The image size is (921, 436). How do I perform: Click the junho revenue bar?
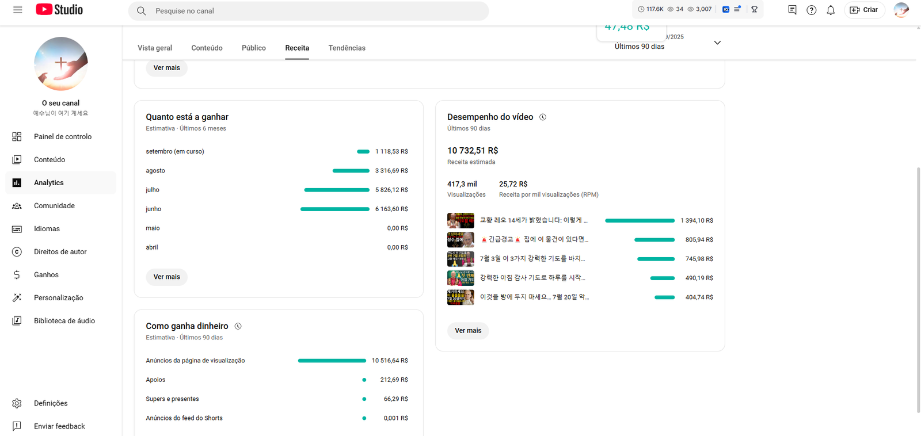(334, 209)
